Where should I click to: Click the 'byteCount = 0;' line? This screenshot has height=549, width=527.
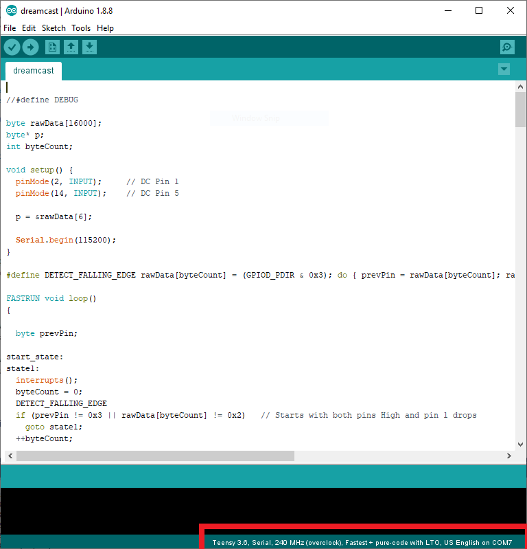pyautogui.click(x=49, y=392)
